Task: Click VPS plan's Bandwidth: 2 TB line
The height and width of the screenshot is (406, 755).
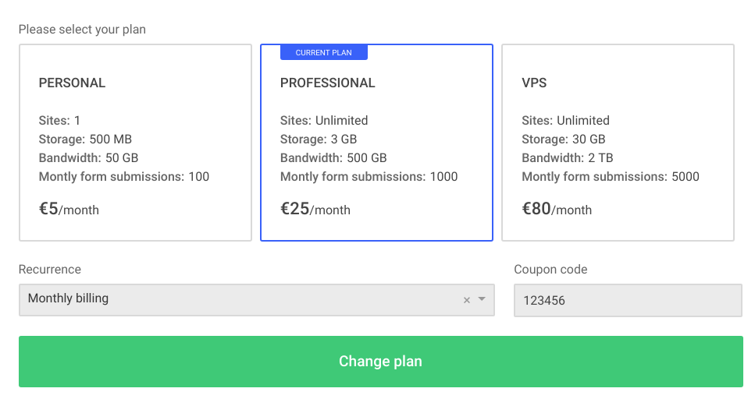Action: (567, 157)
